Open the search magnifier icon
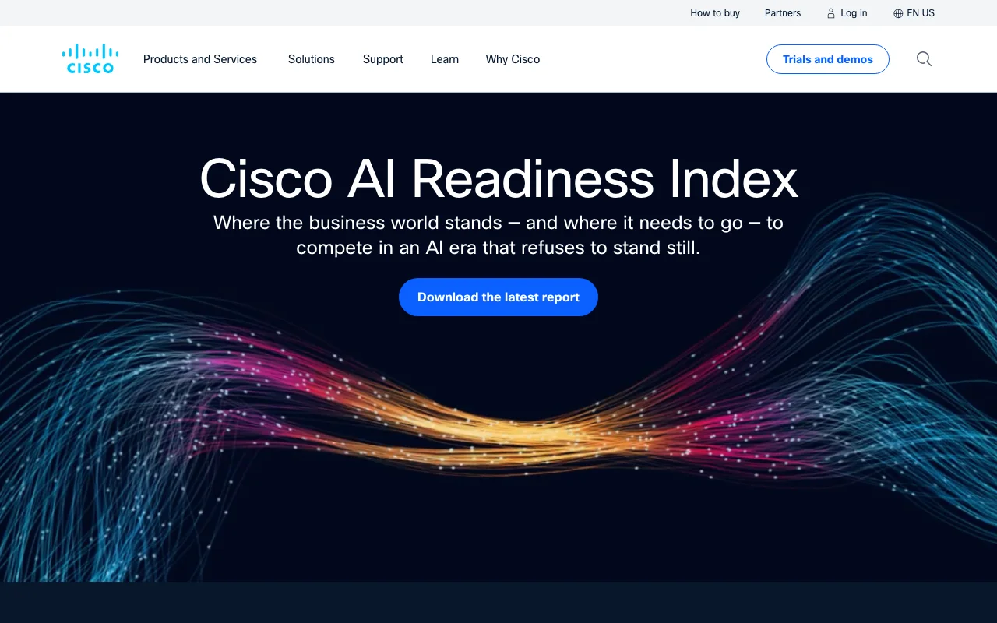997x623 pixels. [x=924, y=59]
